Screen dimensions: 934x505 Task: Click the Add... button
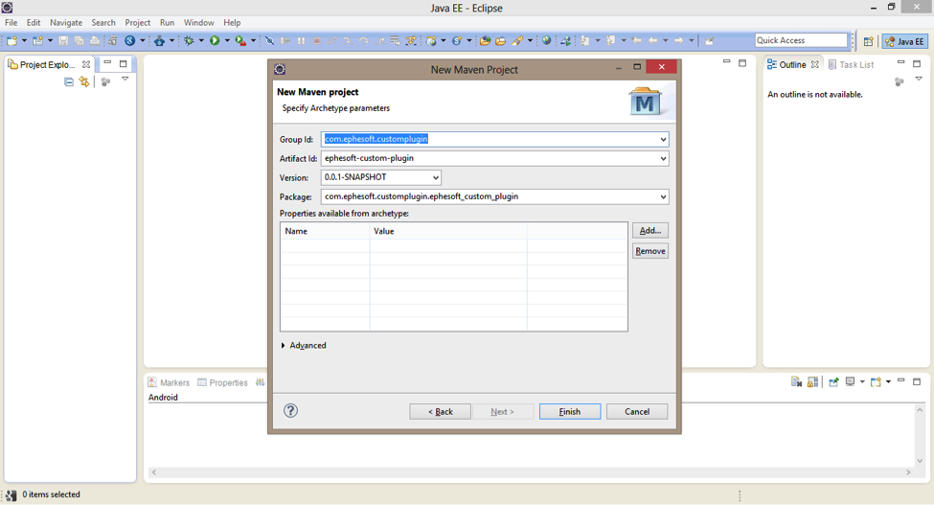649,231
